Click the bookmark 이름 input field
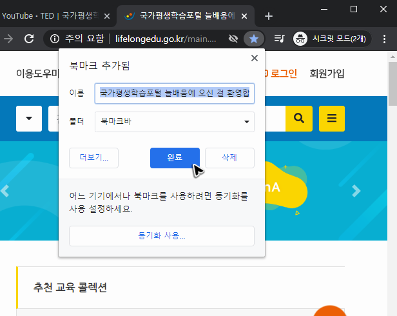397x316 pixels. (x=175, y=94)
